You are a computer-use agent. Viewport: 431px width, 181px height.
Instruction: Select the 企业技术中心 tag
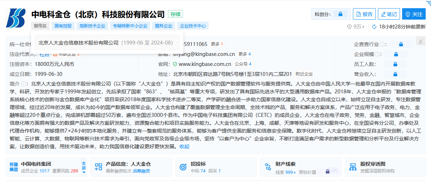tap(193, 26)
